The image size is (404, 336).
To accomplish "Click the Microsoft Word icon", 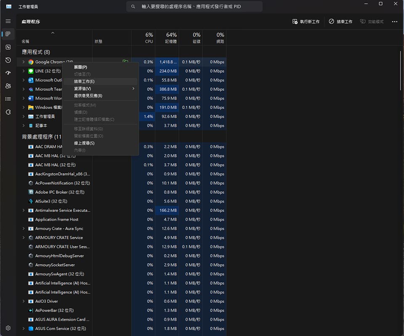I will pyautogui.click(x=31, y=98).
